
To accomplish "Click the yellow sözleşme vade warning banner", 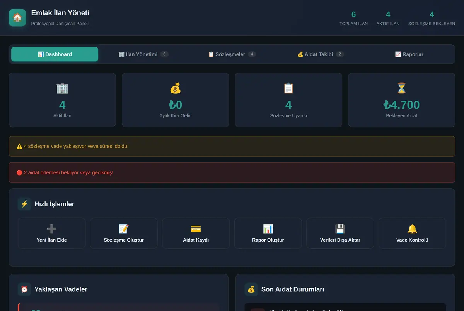I will (232, 146).
